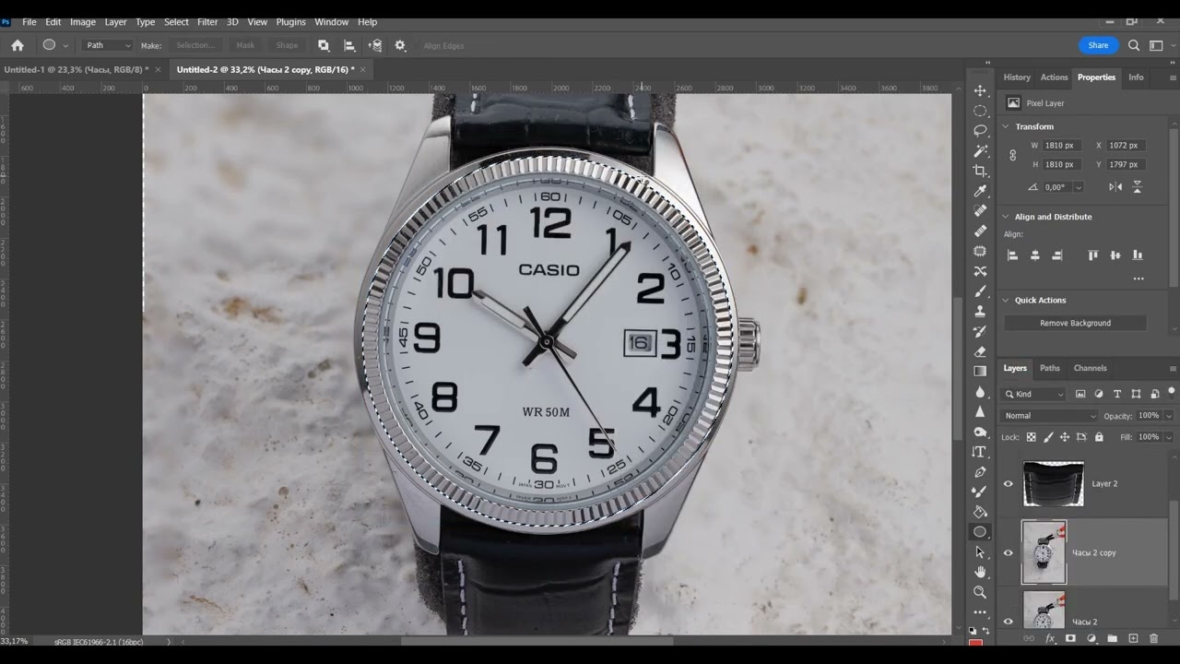Collapse the Align and Distribute section
Image resolution: width=1180 pixels, height=664 pixels.
[1005, 217]
